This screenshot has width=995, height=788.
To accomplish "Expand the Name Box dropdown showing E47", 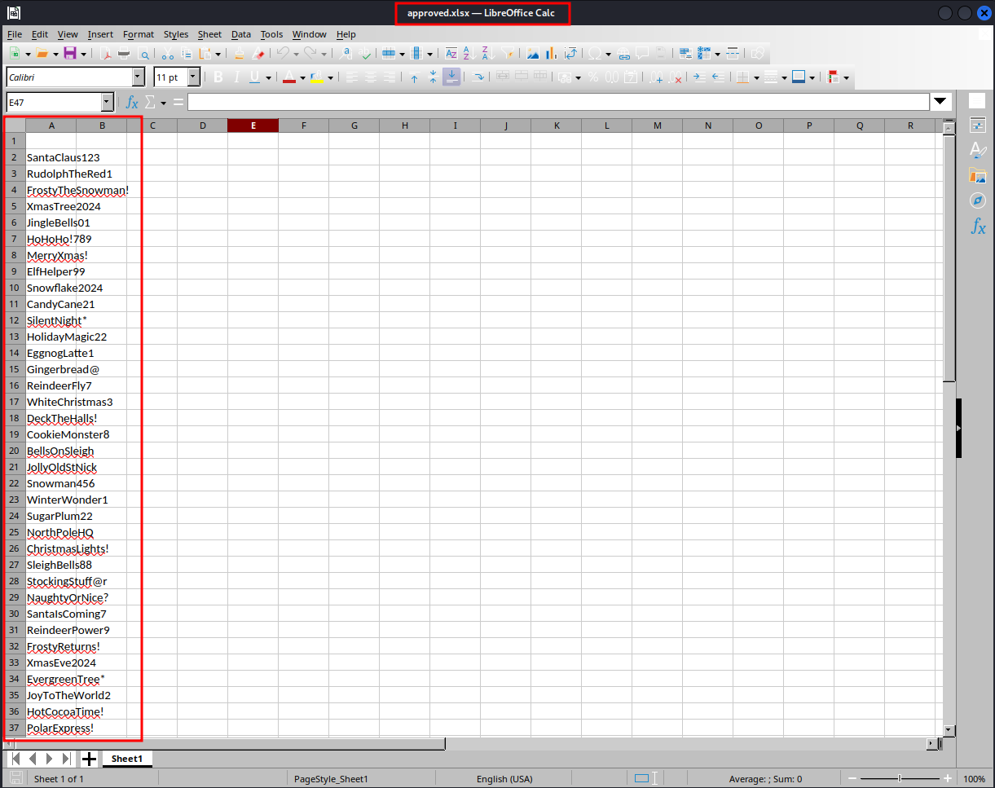I will 107,103.
